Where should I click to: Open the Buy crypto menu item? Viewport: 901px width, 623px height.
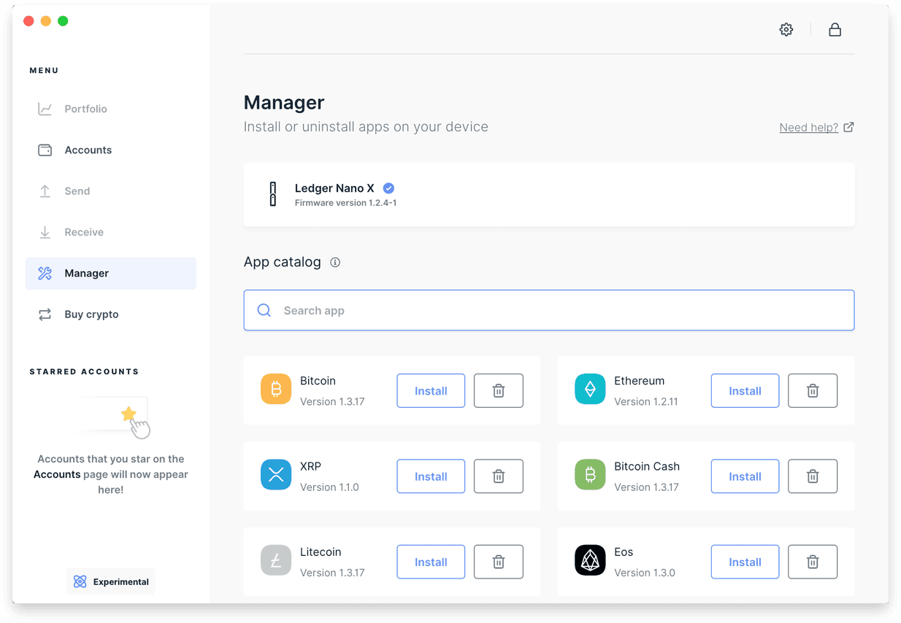coord(111,314)
